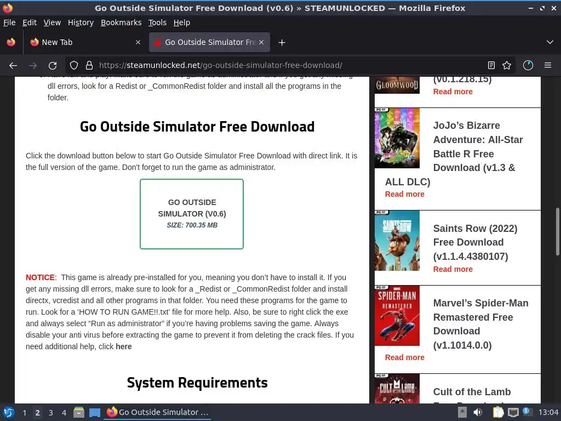Close the Go Outside Simulator tab
This screenshot has width=561, height=421.
coord(261,42)
